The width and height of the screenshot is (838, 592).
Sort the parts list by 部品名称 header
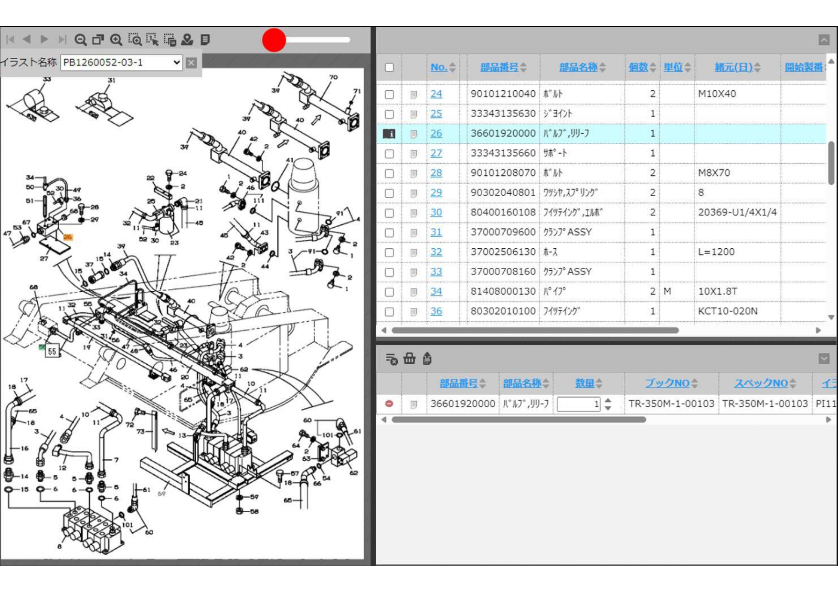[x=578, y=67]
